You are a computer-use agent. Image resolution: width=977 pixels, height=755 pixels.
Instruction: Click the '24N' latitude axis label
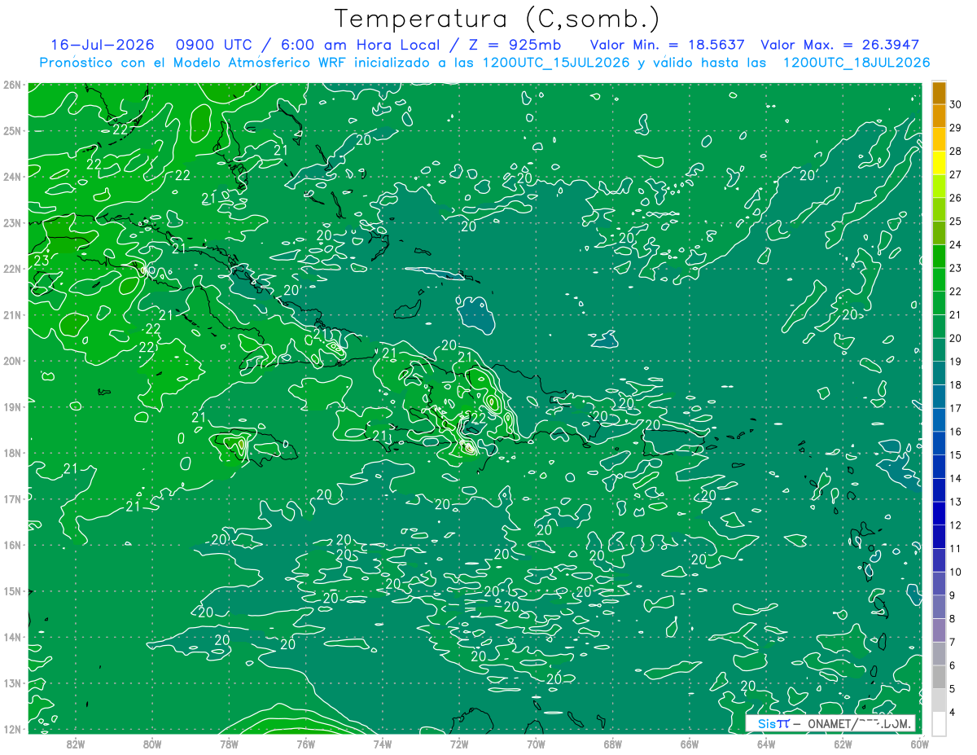12,177
